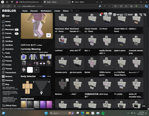Open the Edge settings and more menu

coord(142,6)
